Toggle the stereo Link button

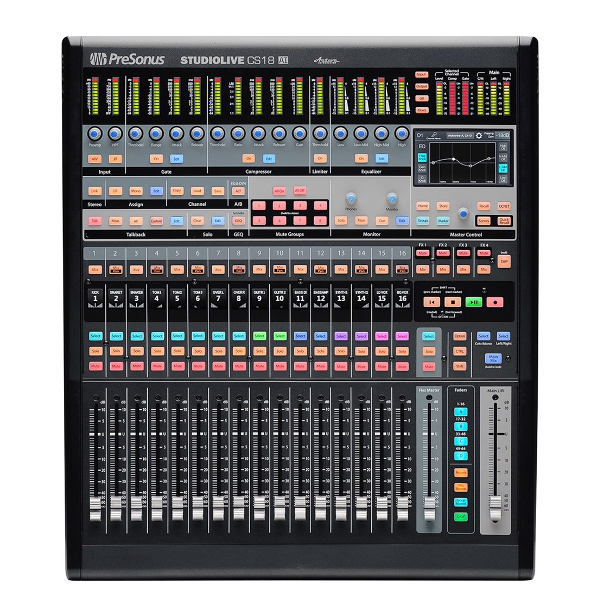[x=95, y=191]
